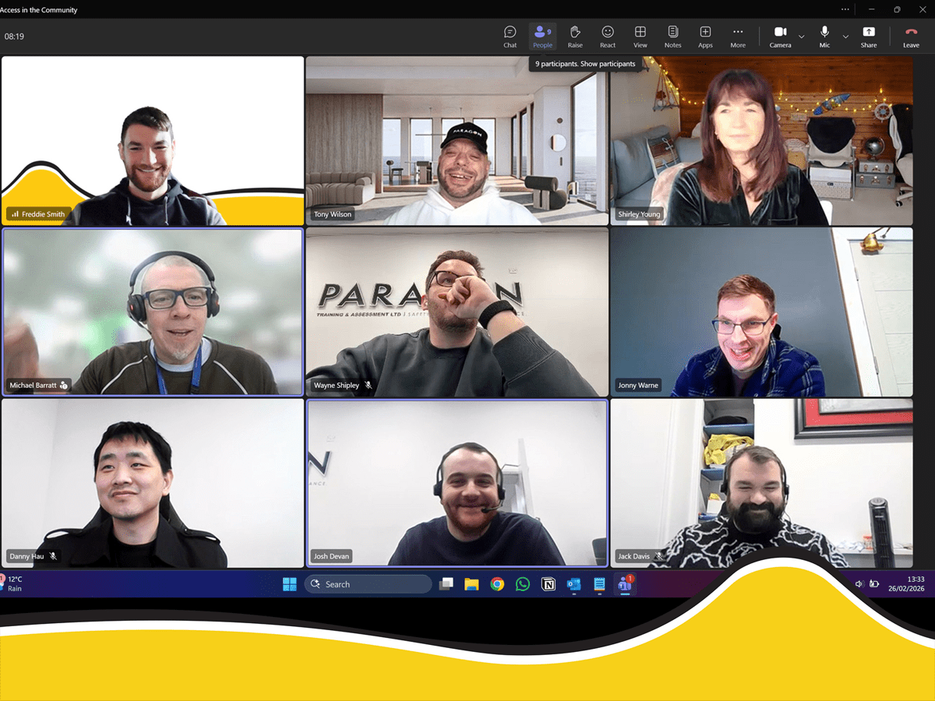The width and height of the screenshot is (935, 701).
Task: Raise your hand in the meeting
Action: tap(575, 36)
